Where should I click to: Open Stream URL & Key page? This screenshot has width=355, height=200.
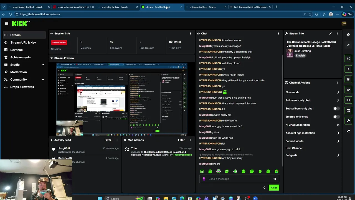[25, 42]
